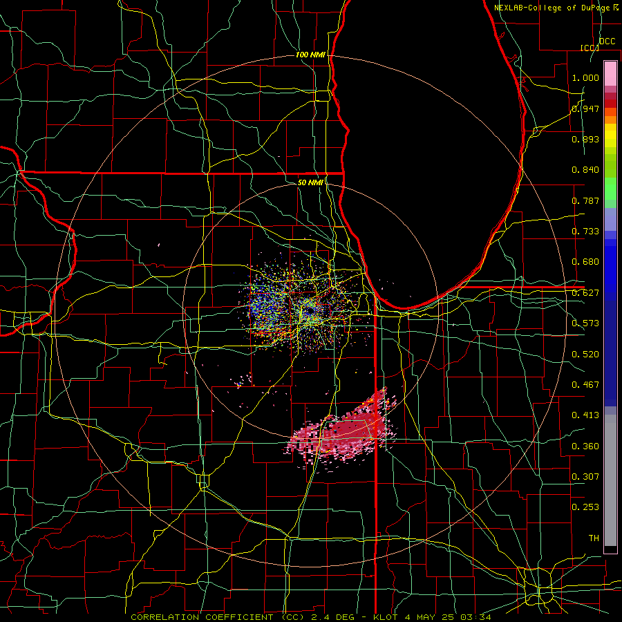Click the 50 NMI range ring label
Viewport: 622px width, 622px height.
pyautogui.click(x=310, y=182)
